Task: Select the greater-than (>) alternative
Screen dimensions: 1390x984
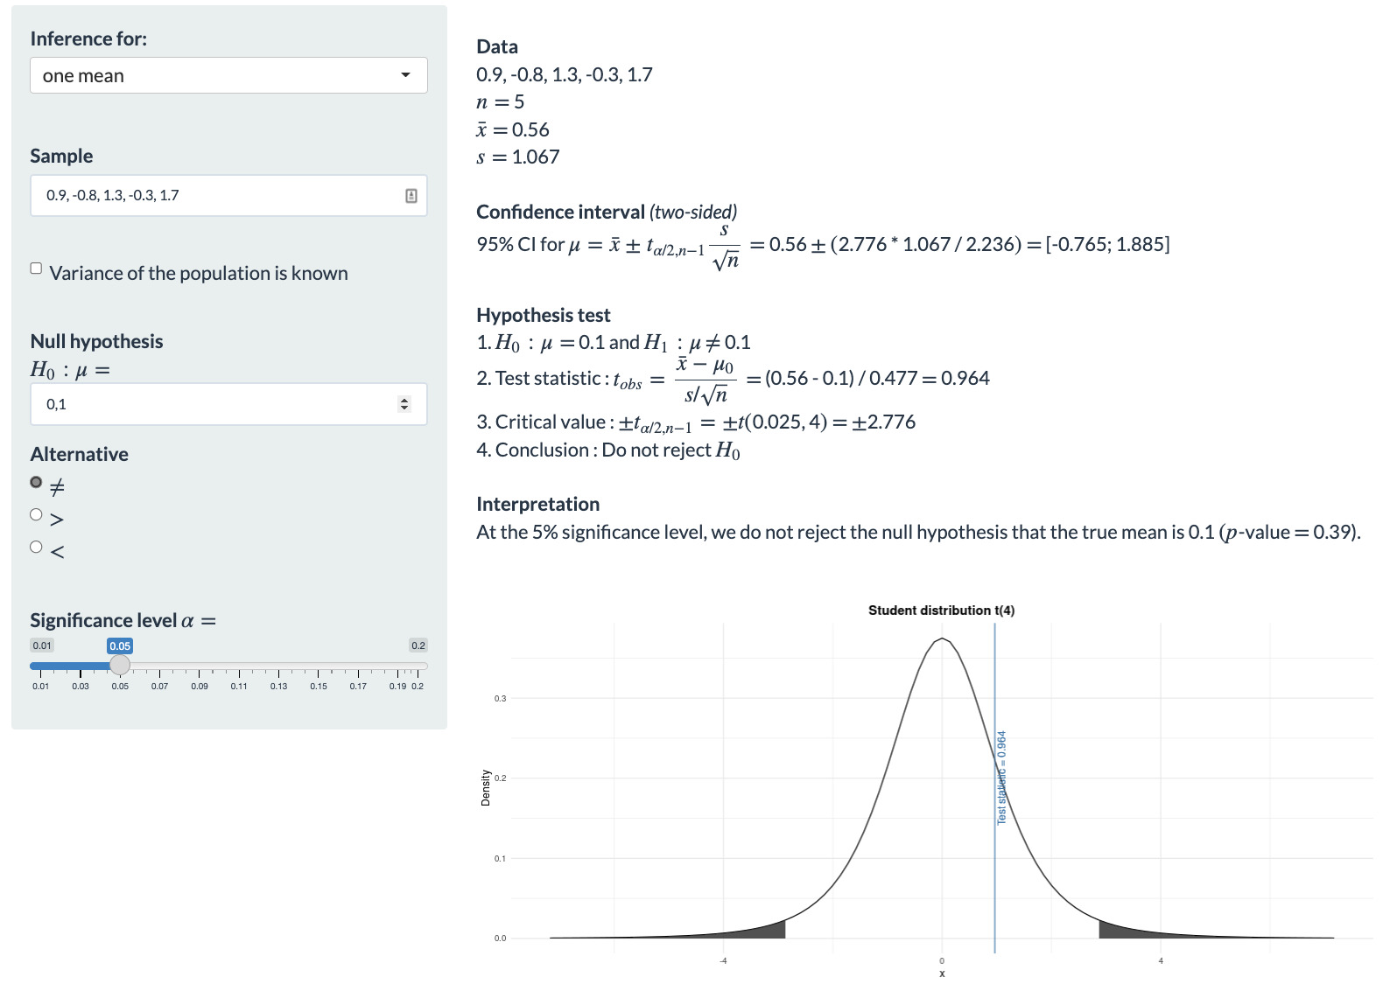Action: (36, 514)
